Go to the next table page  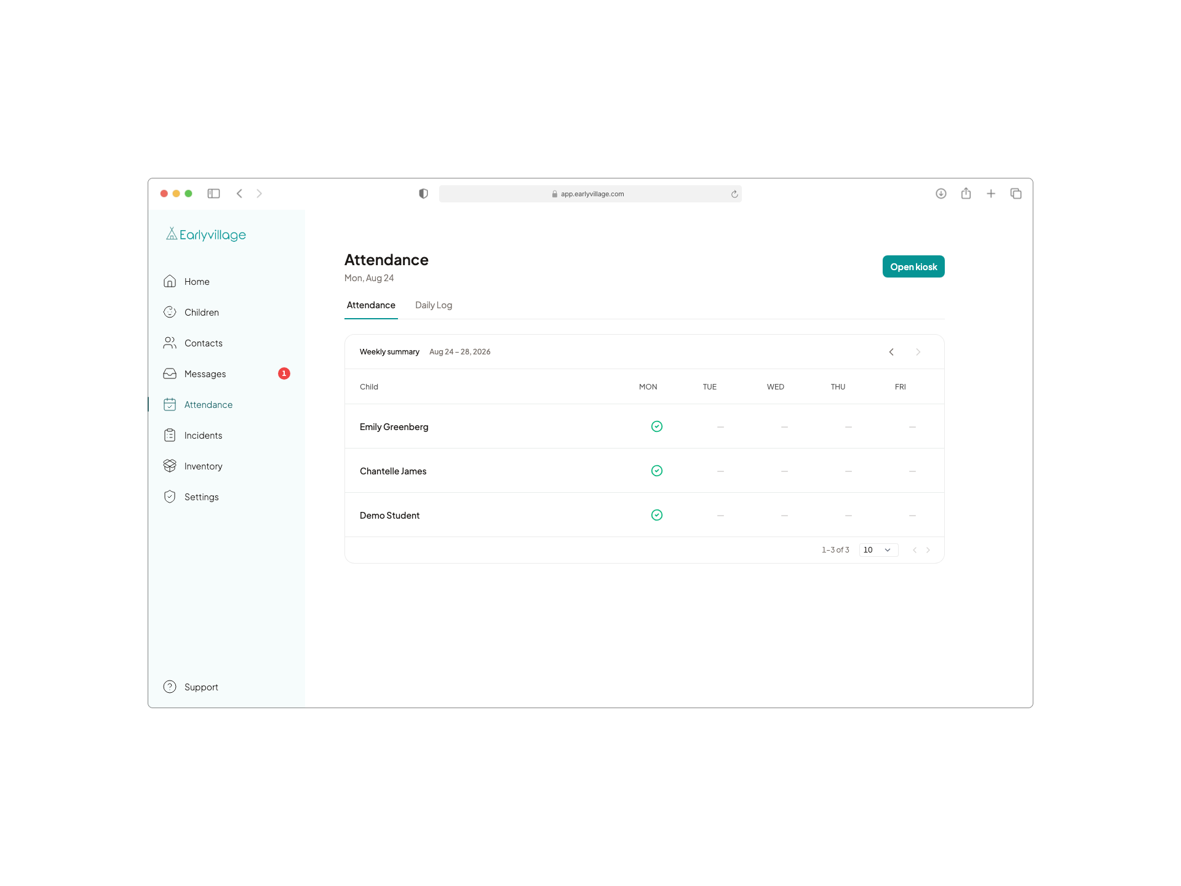928,550
